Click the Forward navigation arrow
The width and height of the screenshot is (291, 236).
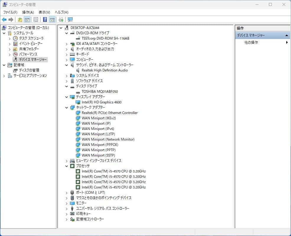(x=10, y=19)
